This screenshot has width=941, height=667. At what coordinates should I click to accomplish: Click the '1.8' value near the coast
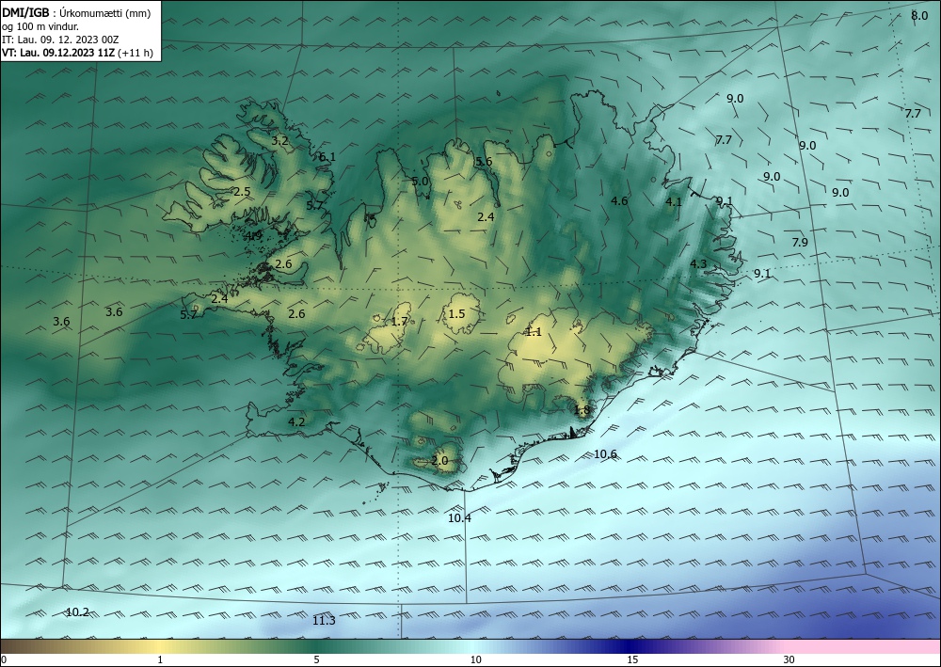pyautogui.click(x=582, y=411)
